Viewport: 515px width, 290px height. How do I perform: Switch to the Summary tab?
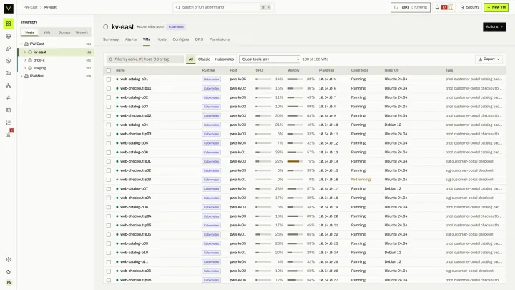point(111,39)
